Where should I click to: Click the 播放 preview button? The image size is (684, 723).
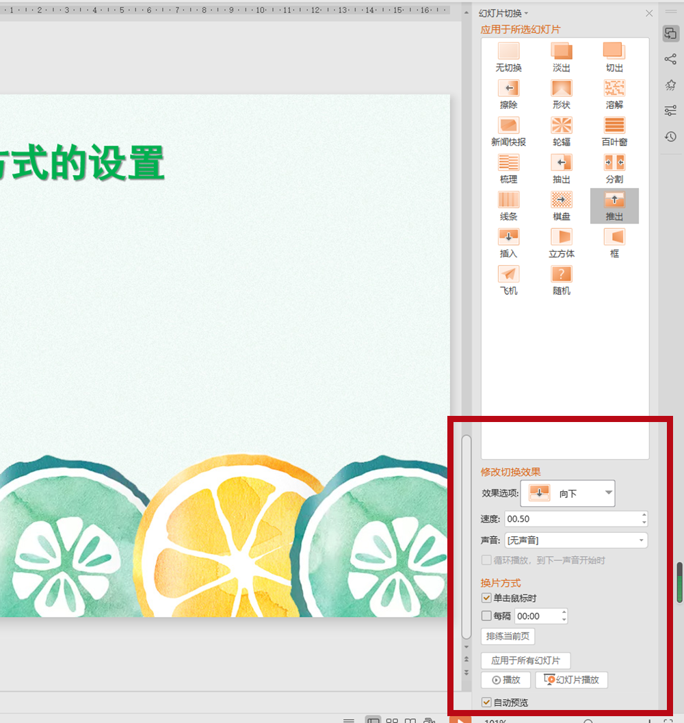pyautogui.click(x=505, y=680)
